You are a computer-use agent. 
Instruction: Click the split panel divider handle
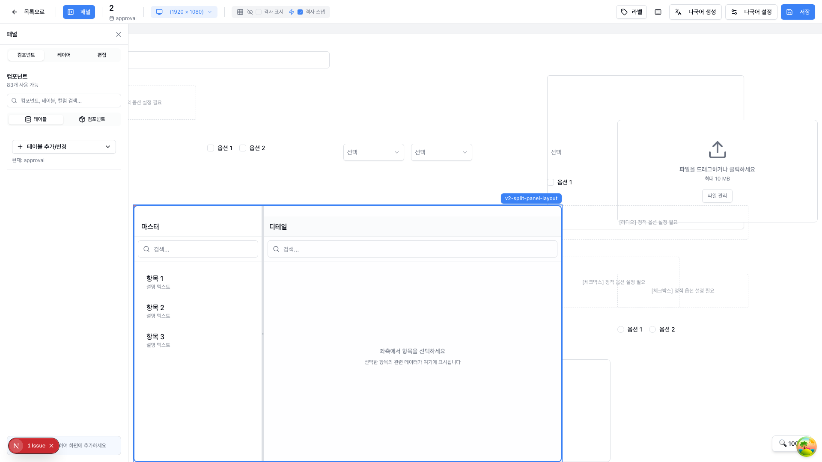(262, 334)
